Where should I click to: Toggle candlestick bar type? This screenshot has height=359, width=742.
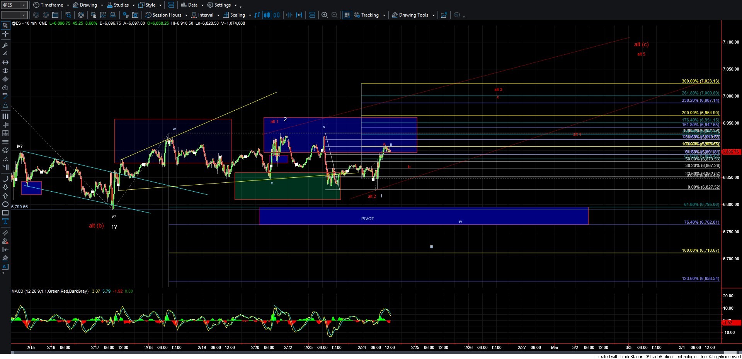click(x=267, y=15)
